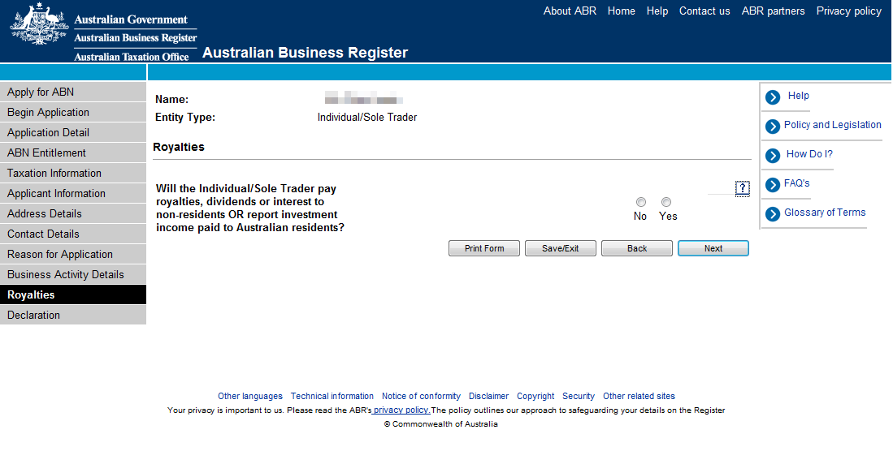The width and height of the screenshot is (893, 464).
Task: Select the No radio button
Action: 641,202
